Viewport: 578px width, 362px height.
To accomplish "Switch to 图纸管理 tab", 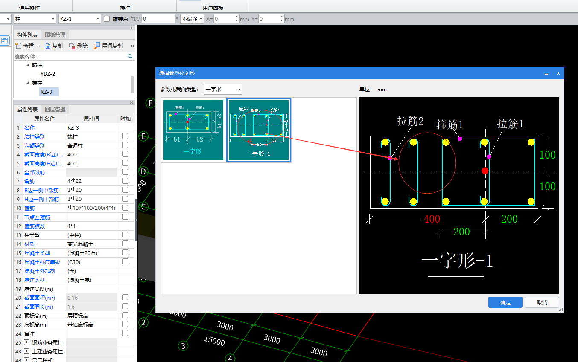I will tap(55, 35).
